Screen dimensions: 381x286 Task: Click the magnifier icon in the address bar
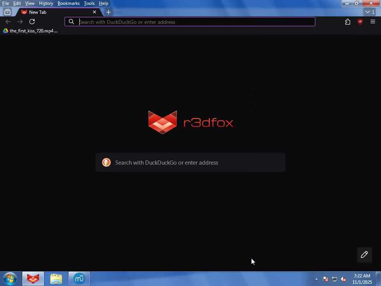[x=71, y=22]
